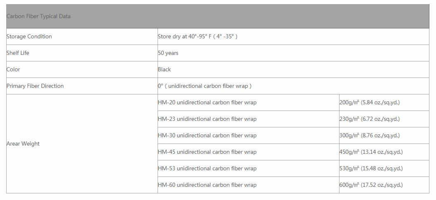
Task: Select the Arear Weight label cell
Action: click(x=23, y=144)
